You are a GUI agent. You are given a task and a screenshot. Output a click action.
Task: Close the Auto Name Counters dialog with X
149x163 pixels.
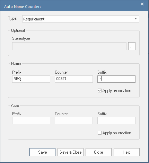pos(142,4)
